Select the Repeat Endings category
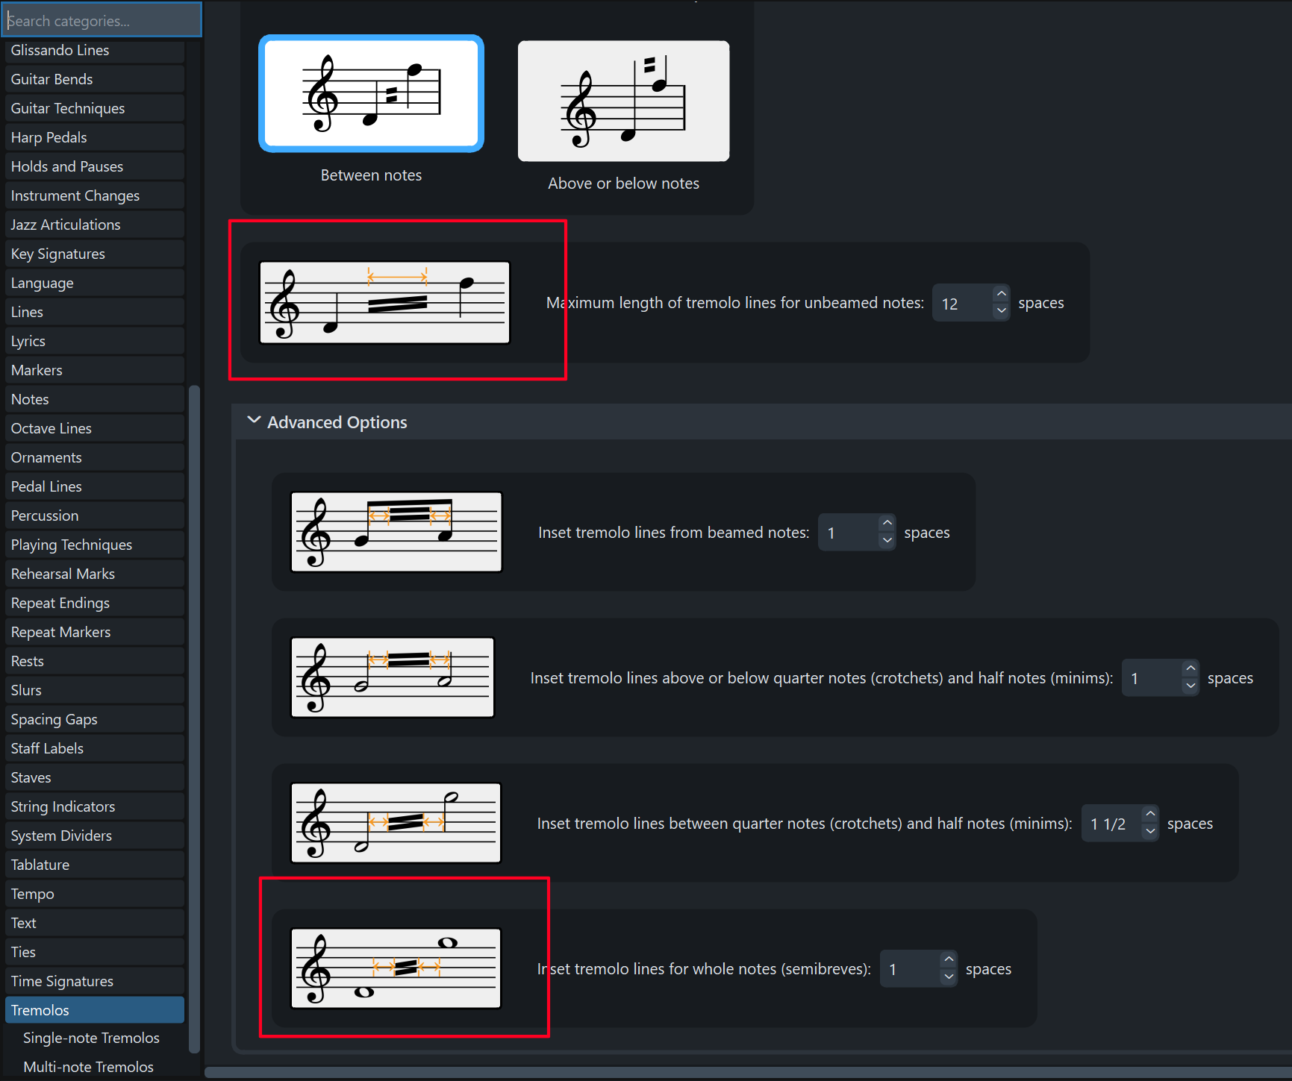1292x1081 pixels. point(95,603)
